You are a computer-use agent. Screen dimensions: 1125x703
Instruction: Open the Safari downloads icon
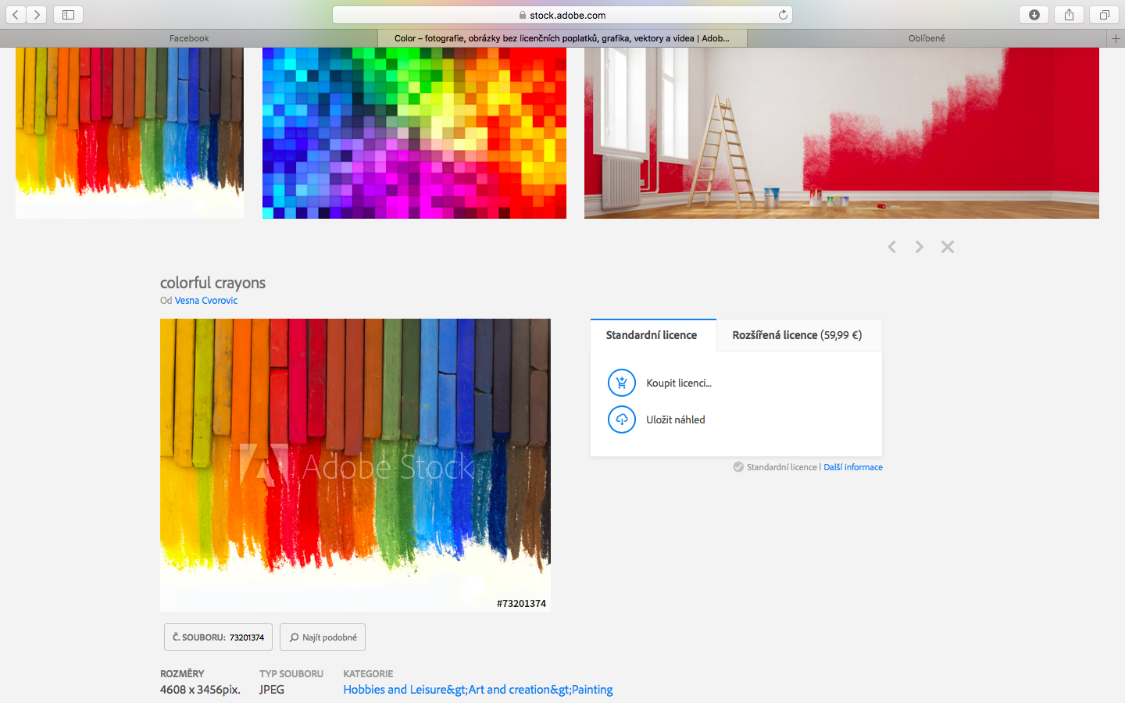click(x=1034, y=15)
